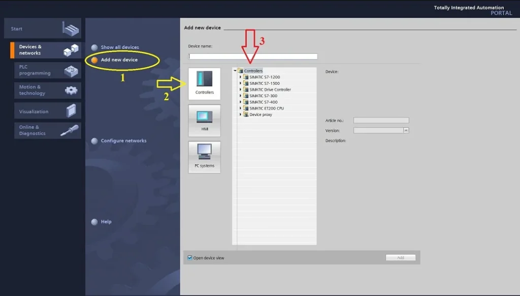Choose Configure networks option

[x=123, y=141]
